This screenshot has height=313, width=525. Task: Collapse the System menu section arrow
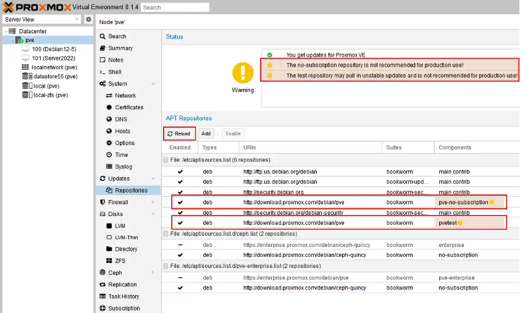pyautogui.click(x=153, y=84)
